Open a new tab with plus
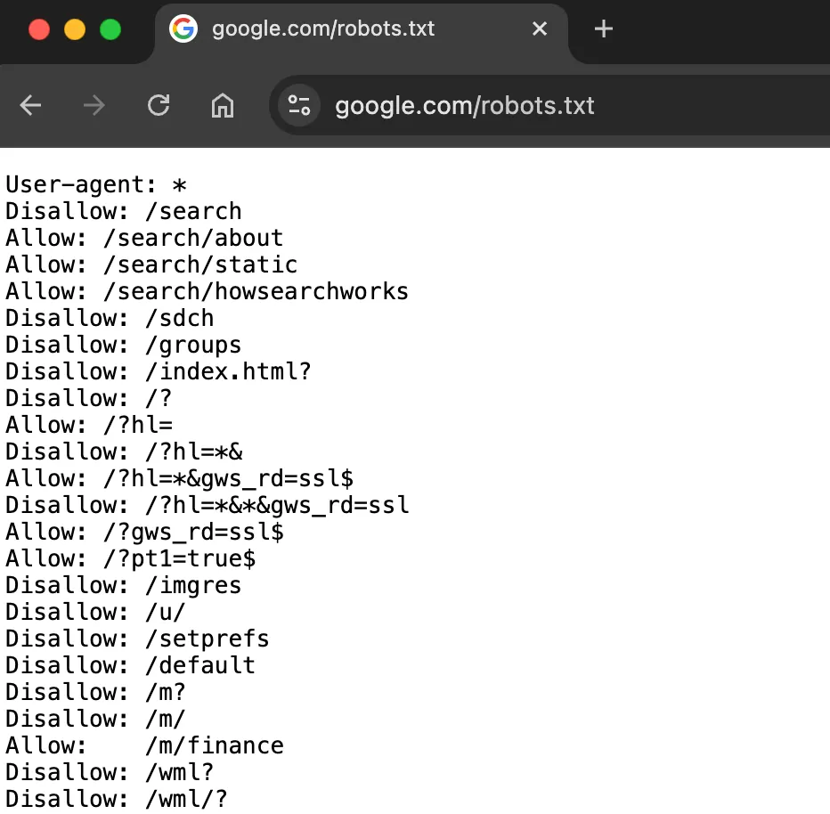Viewport: 830px width, 814px height. 604,28
